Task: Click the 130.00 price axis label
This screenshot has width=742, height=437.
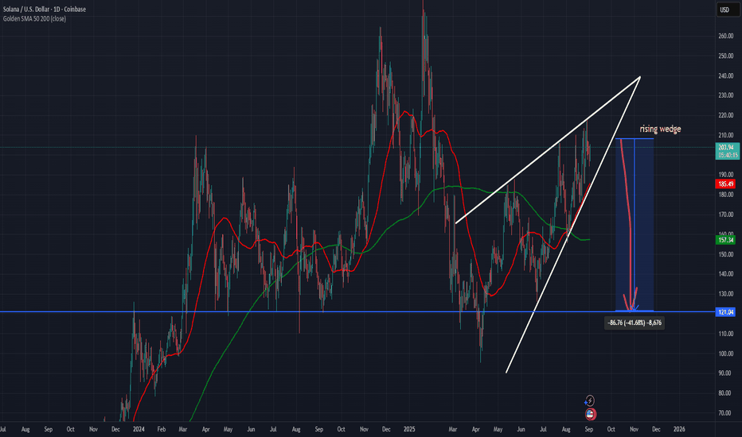Action: [726, 294]
